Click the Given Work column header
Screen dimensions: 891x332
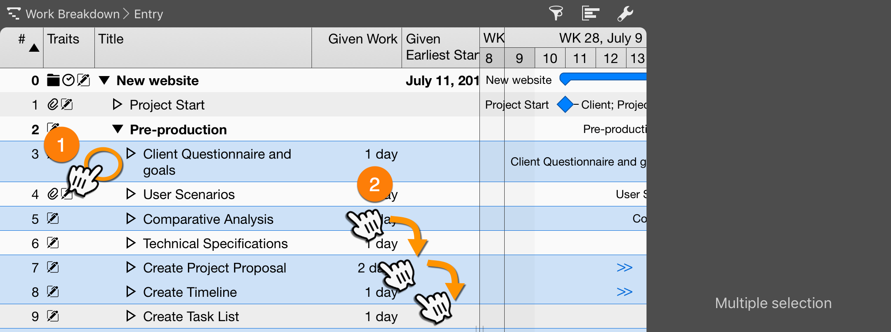(x=362, y=39)
